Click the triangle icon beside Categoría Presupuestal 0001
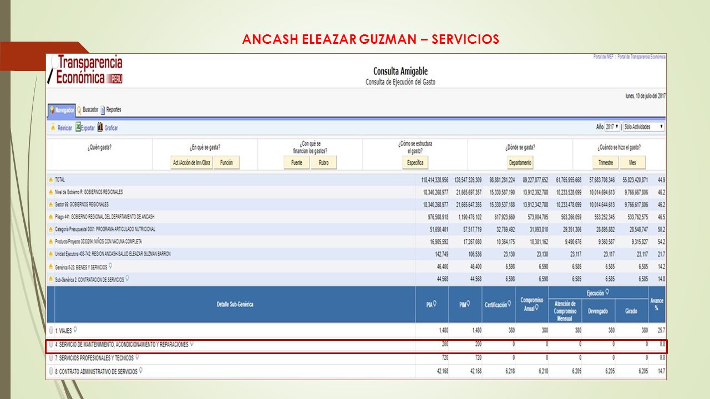 pyautogui.click(x=51, y=229)
